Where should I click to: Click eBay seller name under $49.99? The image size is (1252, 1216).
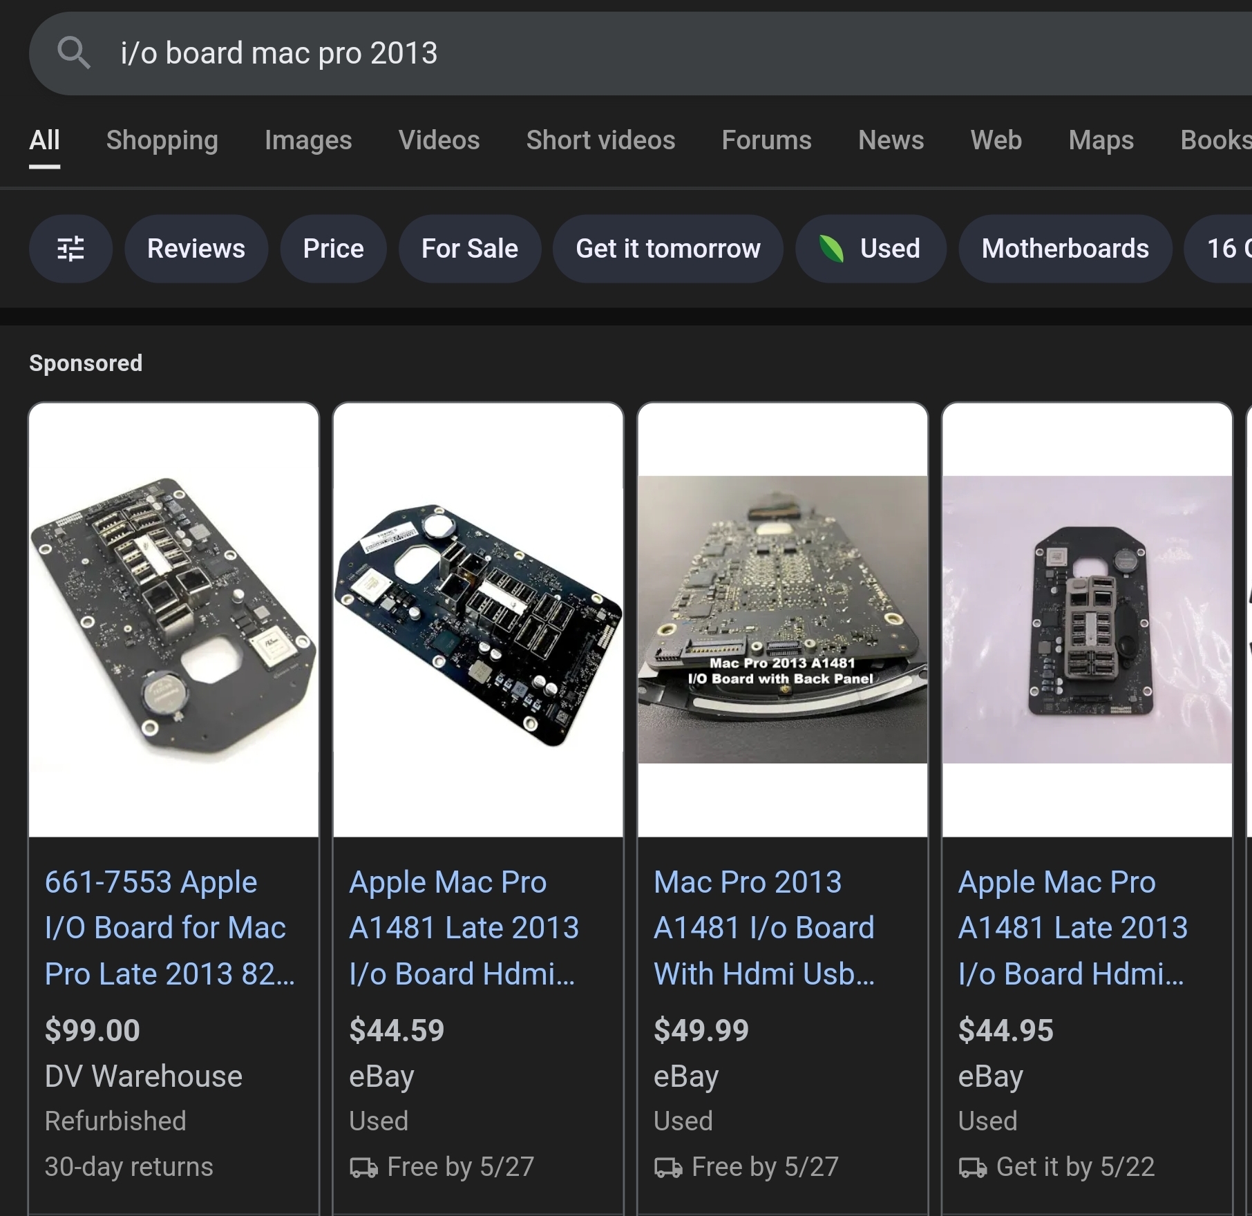pyautogui.click(x=687, y=1076)
